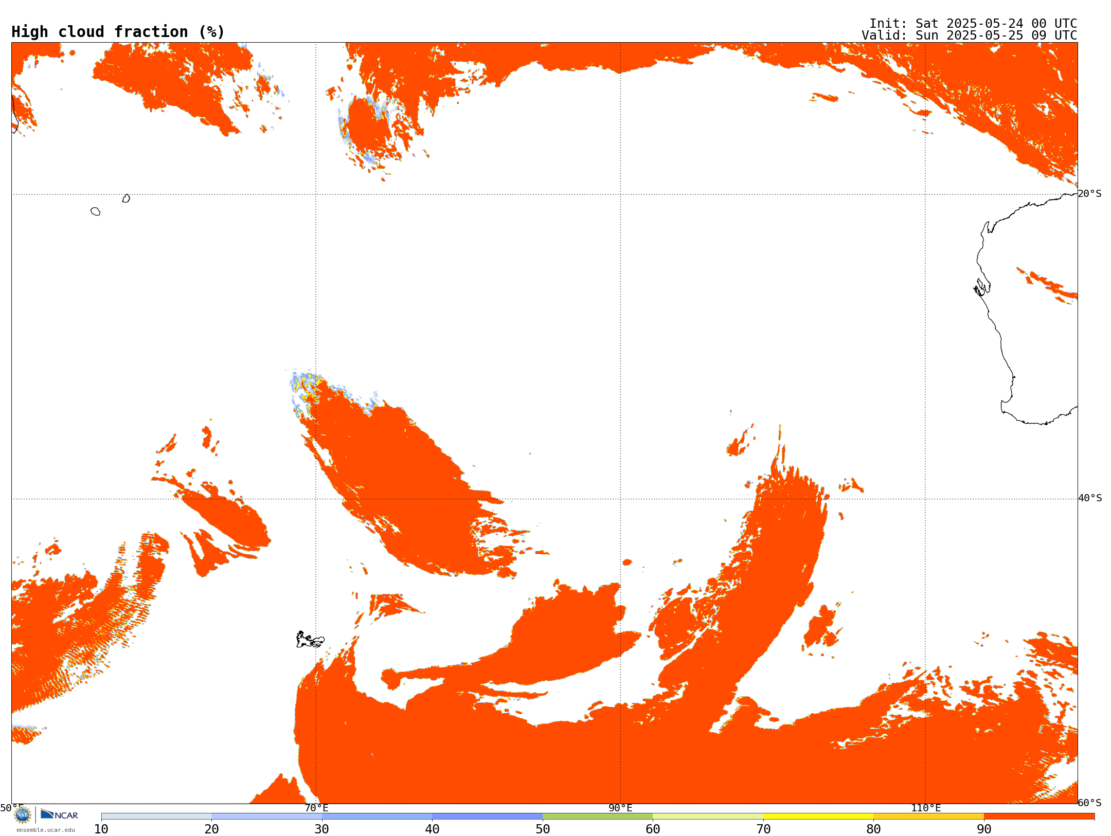The height and width of the screenshot is (836, 1111).
Task: Click the 50°E longitude label
Action: pyautogui.click(x=12, y=808)
